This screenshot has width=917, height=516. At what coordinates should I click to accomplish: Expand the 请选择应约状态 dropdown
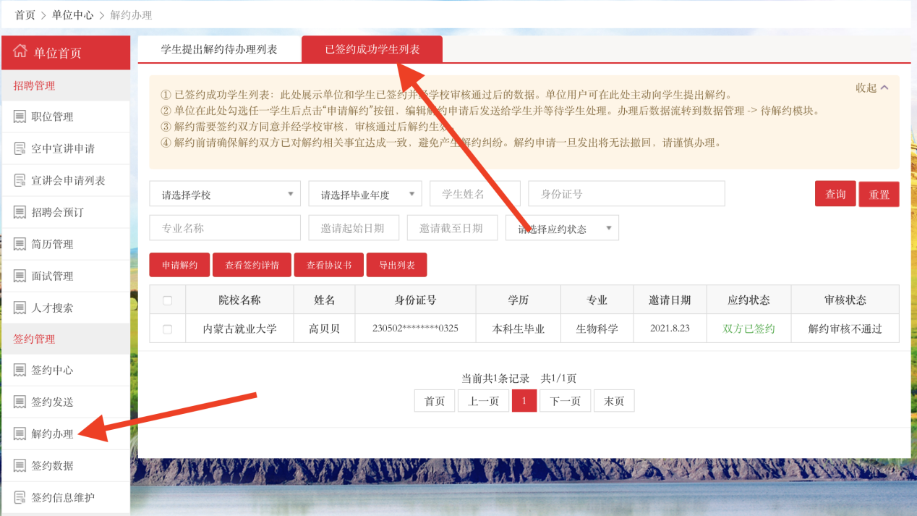[x=562, y=229]
